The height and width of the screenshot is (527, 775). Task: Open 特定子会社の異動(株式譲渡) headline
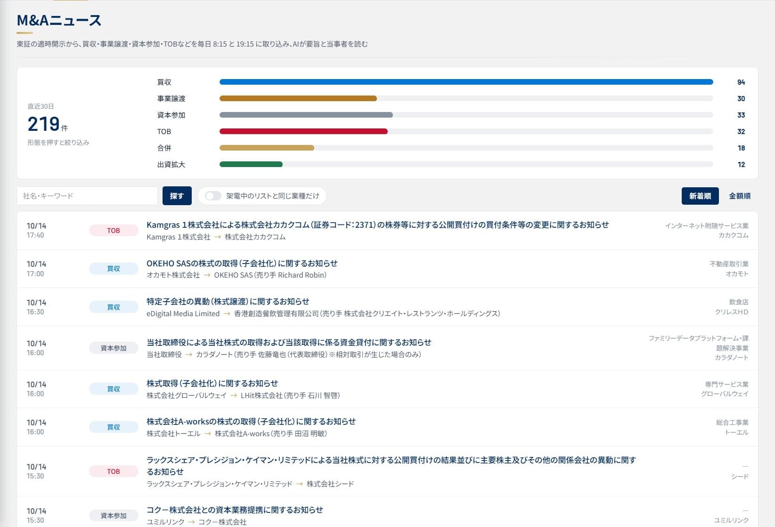(228, 301)
